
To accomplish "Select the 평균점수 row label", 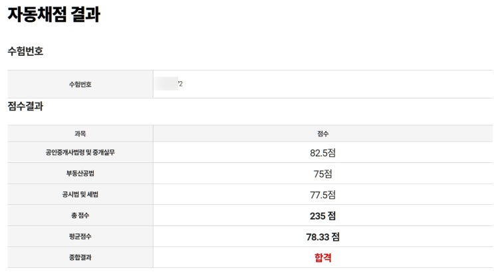I will (x=80, y=237).
